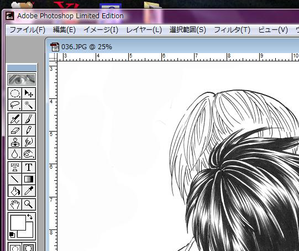This screenshot has width=299, height=251.
Task: Click the Adobe Photoshop Limited Edition title
Action: pyautogui.click(x=70, y=16)
